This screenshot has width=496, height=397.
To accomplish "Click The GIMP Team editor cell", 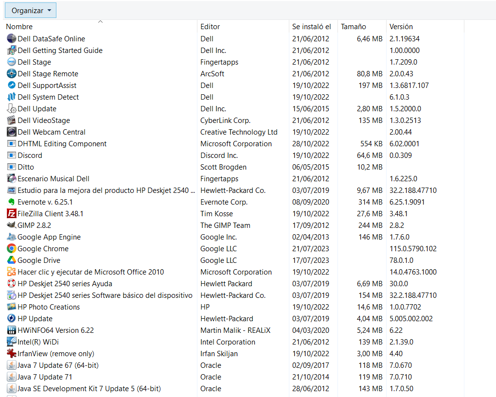I will coord(225,225).
